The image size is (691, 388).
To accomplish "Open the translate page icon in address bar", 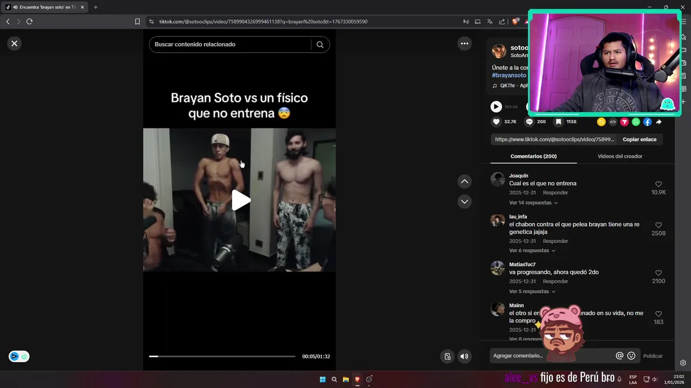I will [490, 22].
